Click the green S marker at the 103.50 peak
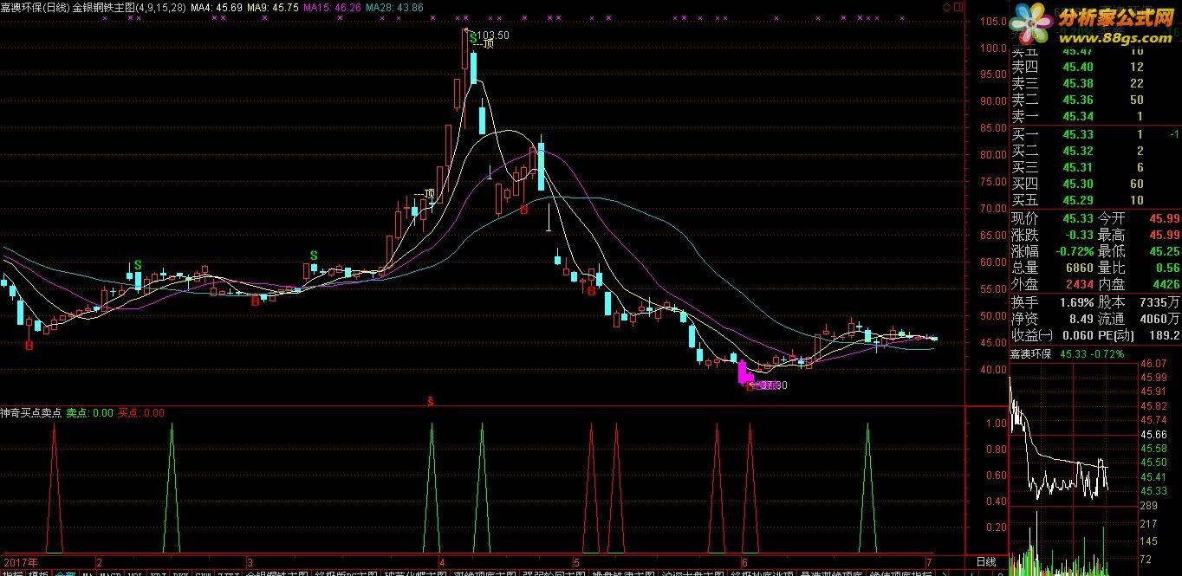The width and height of the screenshot is (1182, 576). pyautogui.click(x=472, y=37)
